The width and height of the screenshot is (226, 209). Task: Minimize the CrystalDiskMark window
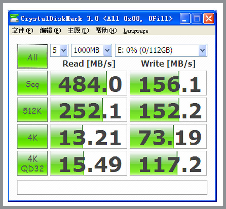(185, 19)
